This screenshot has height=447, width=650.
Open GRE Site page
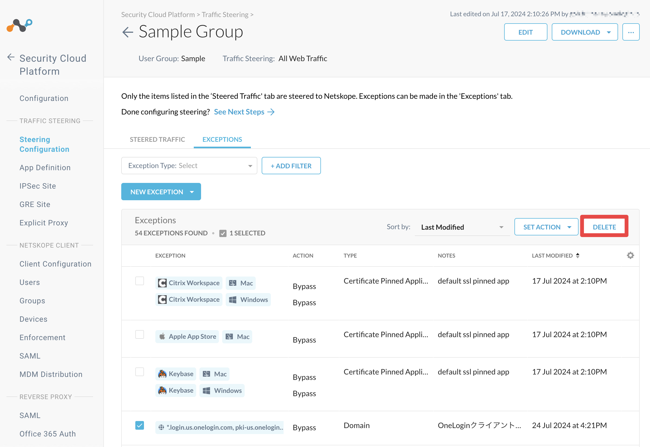pyautogui.click(x=35, y=204)
